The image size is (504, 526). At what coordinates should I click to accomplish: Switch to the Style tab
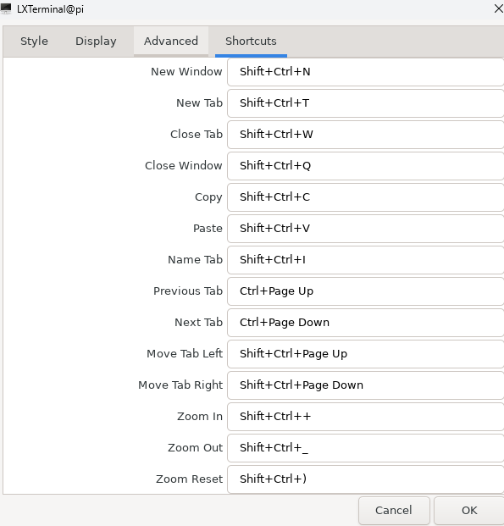pyautogui.click(x=34, y=41)
